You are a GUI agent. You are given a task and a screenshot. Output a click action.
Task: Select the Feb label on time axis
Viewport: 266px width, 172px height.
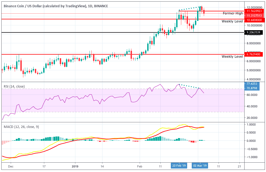pyautogui.click(x=139, y=166)
